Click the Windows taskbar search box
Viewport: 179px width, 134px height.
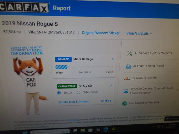coord(50,132)
